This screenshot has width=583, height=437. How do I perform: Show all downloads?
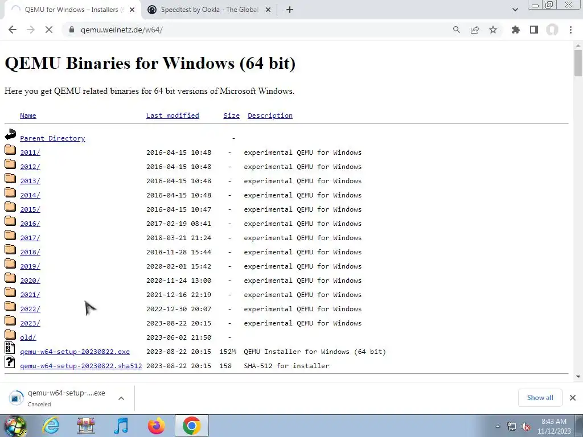[540, 398]
